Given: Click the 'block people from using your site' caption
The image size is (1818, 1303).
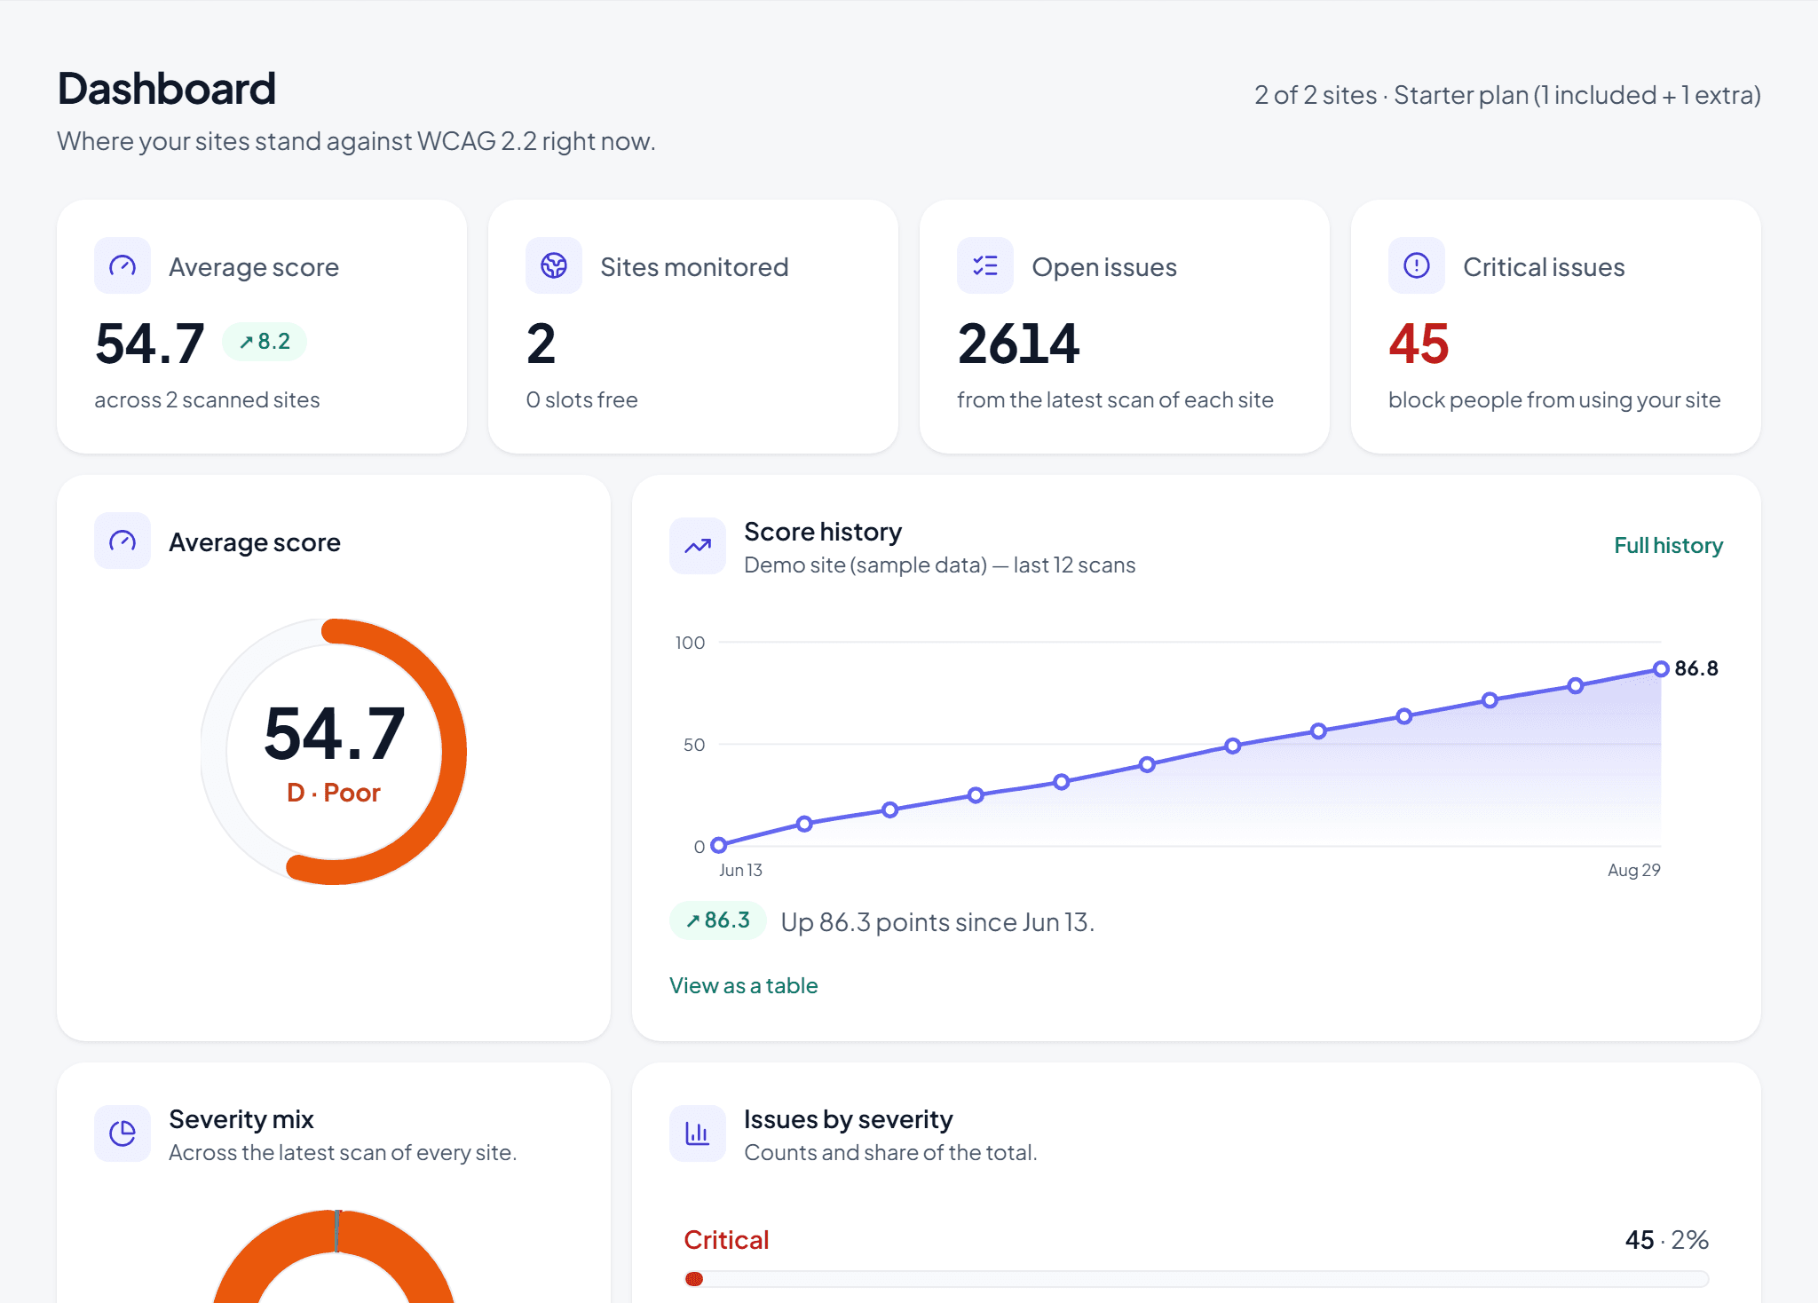Looking at the screenshot, I should coord(1554,400).
